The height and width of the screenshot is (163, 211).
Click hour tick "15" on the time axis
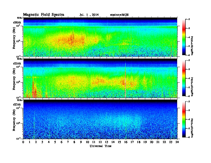(120, 142)
